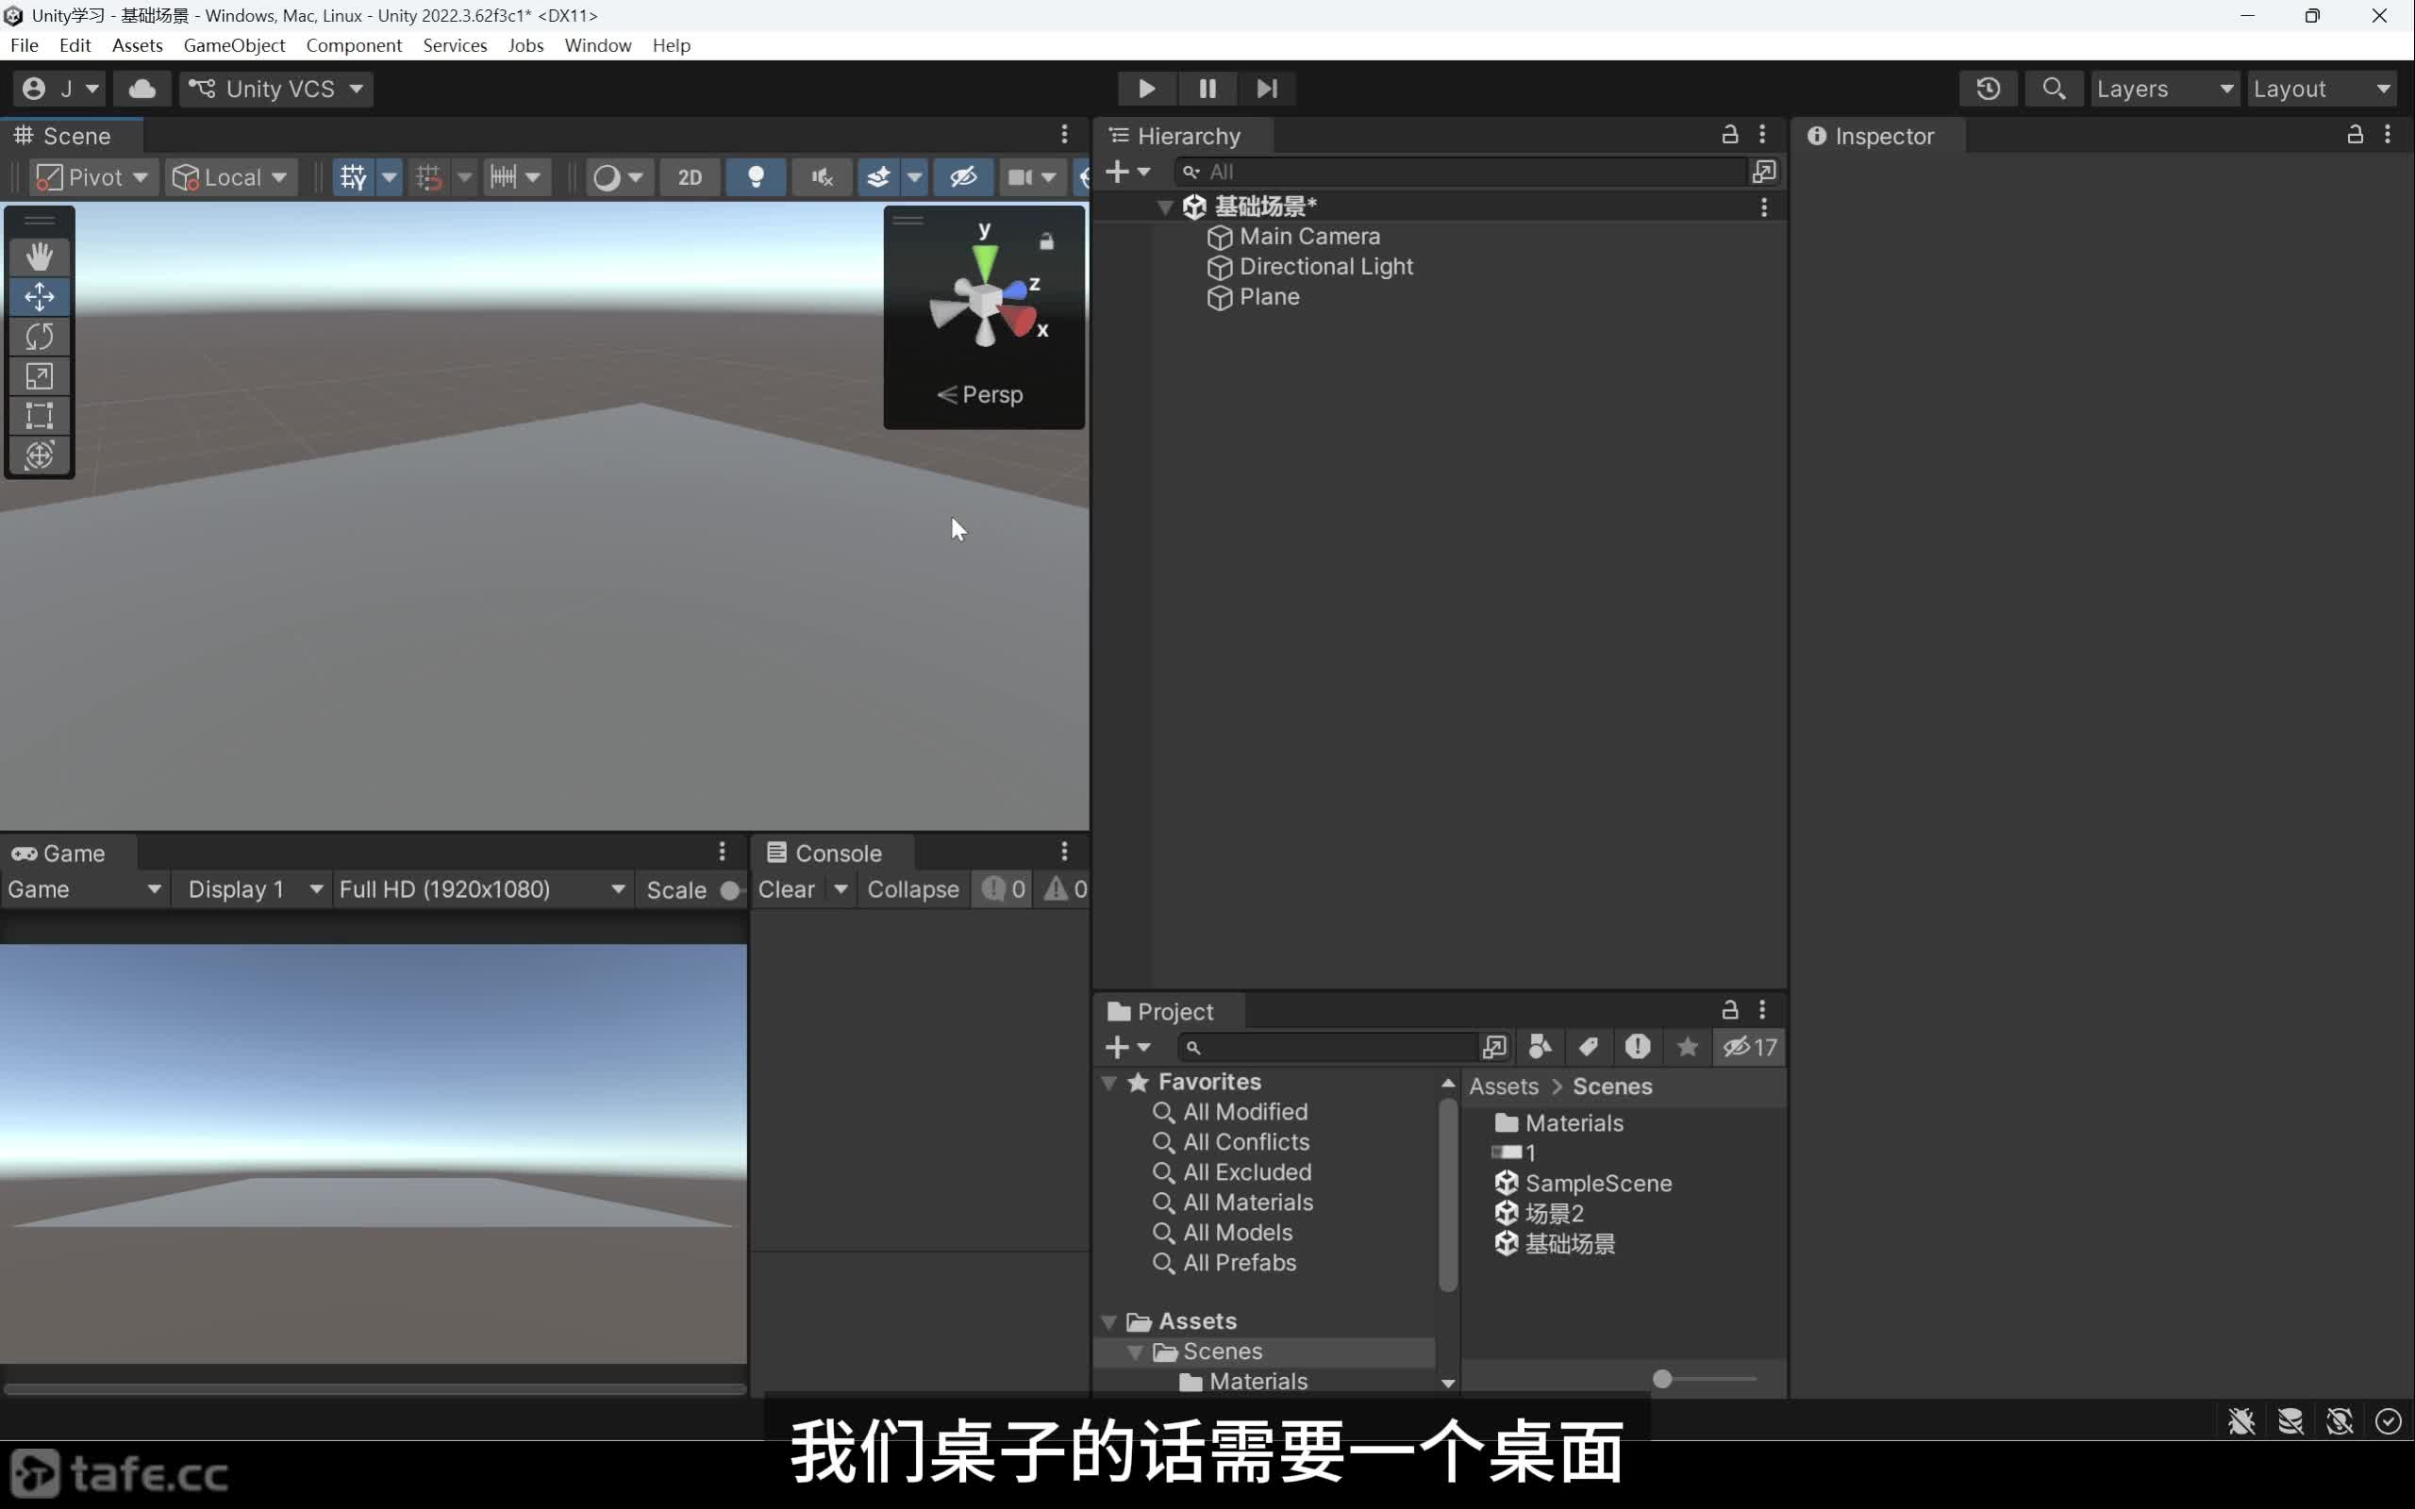Toggle scene lighting with the lightbulb
Viewport: 2415px width, 1509px height.
(756, 177)
